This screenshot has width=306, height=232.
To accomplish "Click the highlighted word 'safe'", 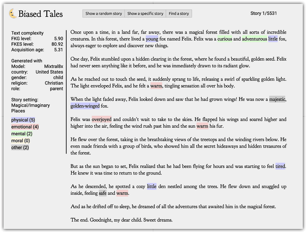I will point(102,193).
